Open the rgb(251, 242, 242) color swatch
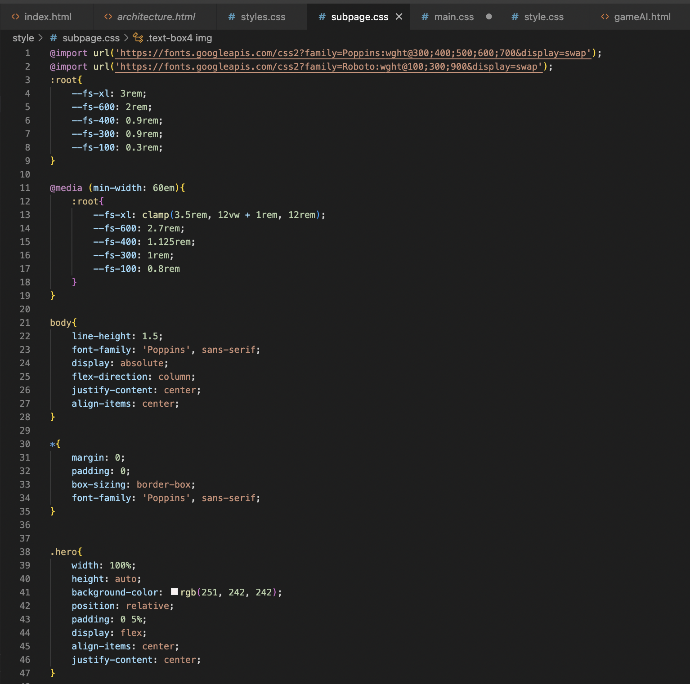This screenshot has height=684, width=690. [x=175, y=592]
